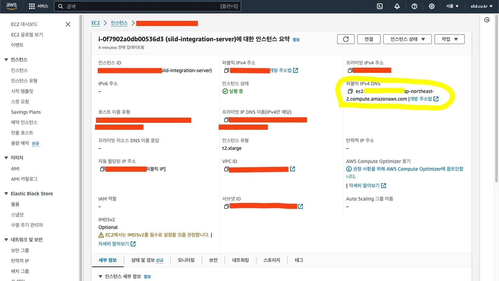Collapse the 인스턴스 sidebar section
The width and height of the screenshot is (499, 281).
pos(6,60)
